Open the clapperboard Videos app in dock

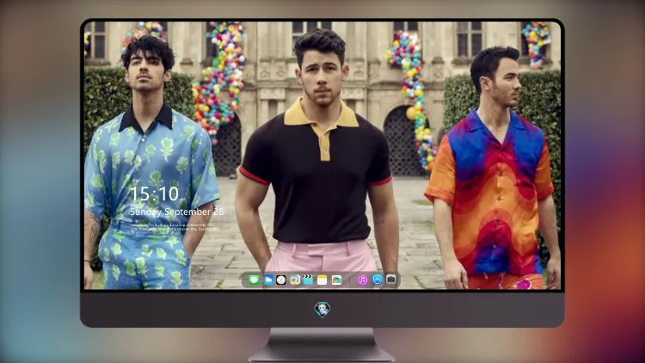point(308,280)
